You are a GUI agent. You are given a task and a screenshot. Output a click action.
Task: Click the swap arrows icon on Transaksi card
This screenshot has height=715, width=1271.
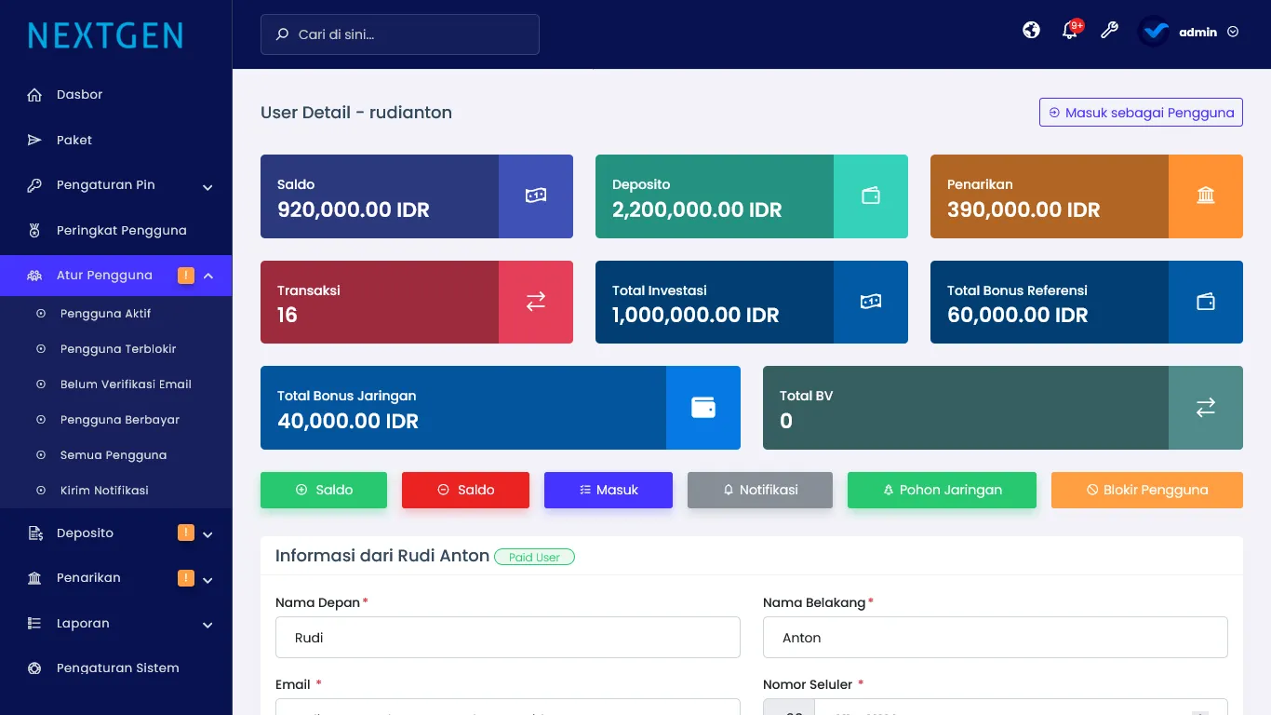(x=536, y=302)
